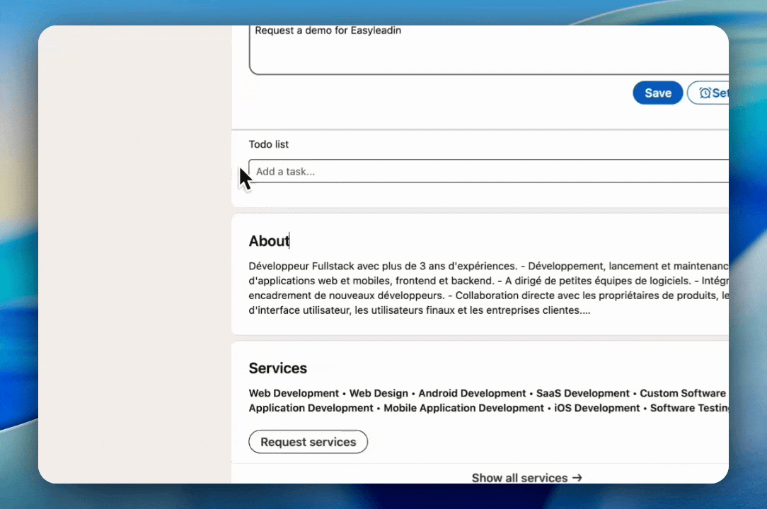Click the arrow beside Show all services
Viewport: 767px width, 509px height.
click(x=577, y=478)
